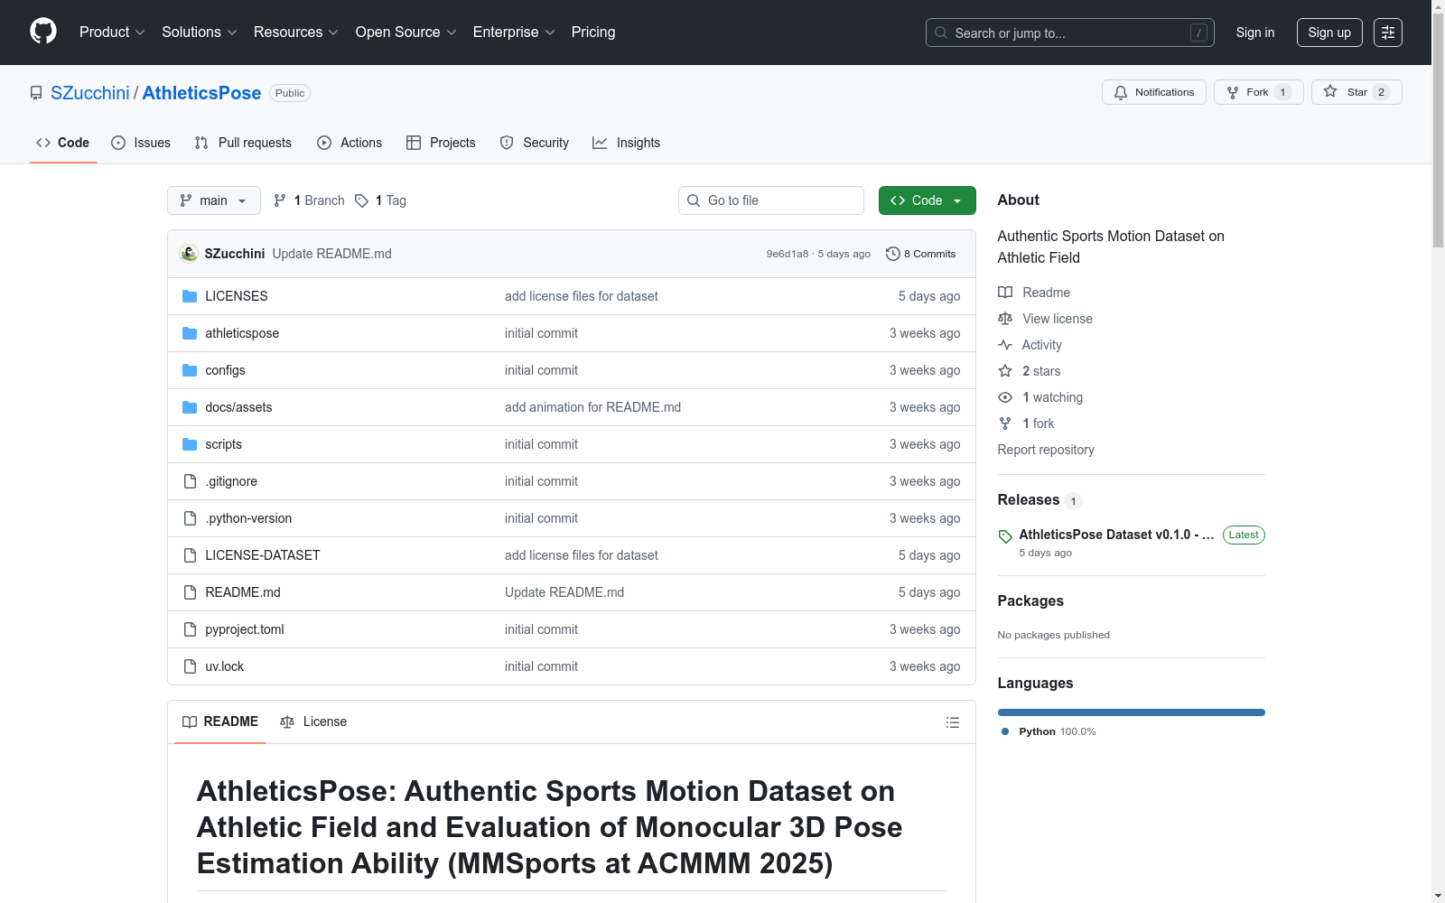1445x903 pixels.
Task: Expand the Solutions menu
Action: point(200,33)
